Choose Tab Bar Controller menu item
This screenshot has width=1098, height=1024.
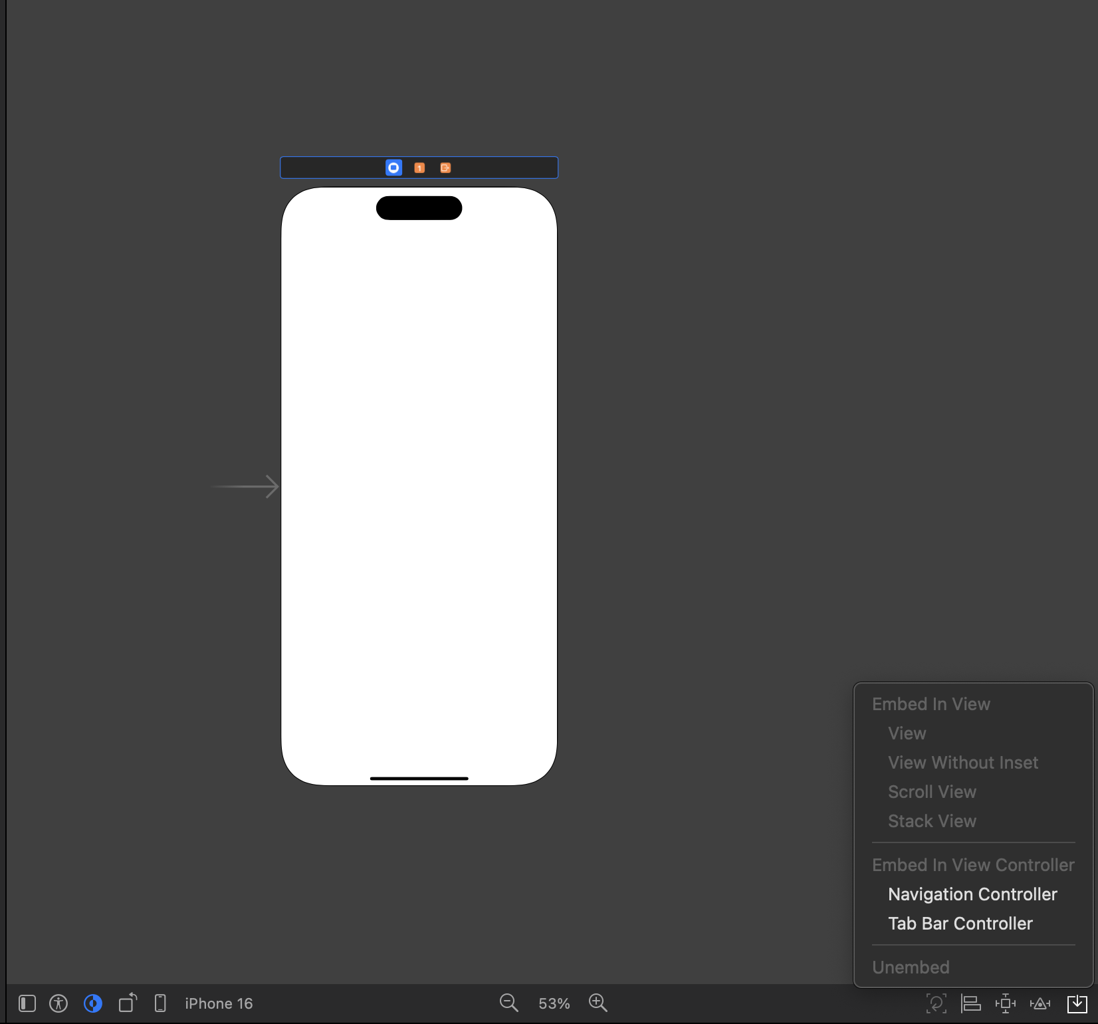(960, 924)
